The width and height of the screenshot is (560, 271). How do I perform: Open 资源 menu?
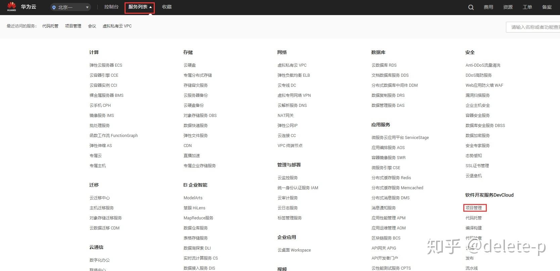click(x=508, y=7)
